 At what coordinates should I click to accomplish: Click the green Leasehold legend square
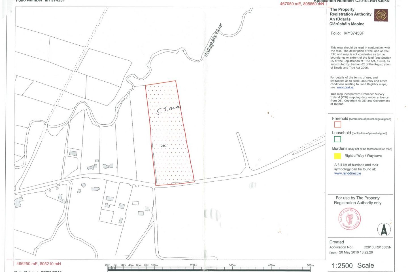tap(337, 139)
